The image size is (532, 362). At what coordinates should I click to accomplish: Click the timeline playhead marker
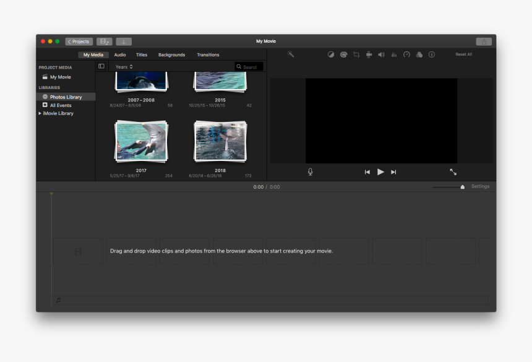51,194
